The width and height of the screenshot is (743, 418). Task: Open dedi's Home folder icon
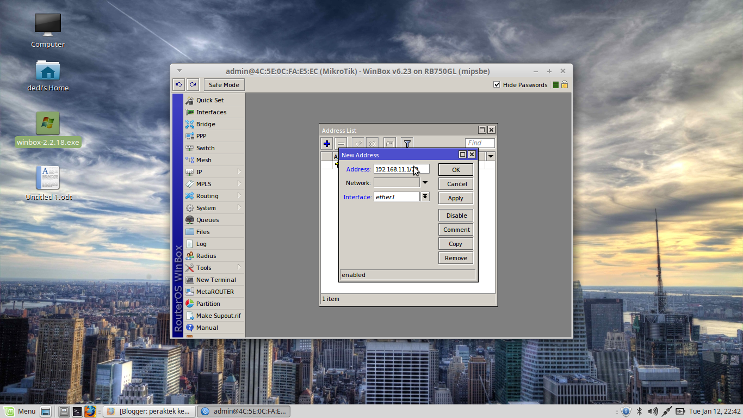(x=48, y=75)
